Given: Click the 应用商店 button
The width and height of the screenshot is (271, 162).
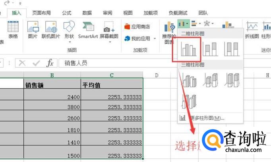Looking at the screenshot, I should (x=137, y=27).
